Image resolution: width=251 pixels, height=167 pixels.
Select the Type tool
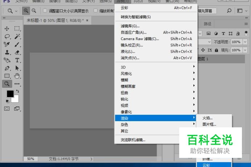[17, 60]
